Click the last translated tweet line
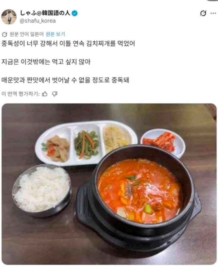Image resolution: width=218 pixels, height=267 pixels. [x=65, y=80]
